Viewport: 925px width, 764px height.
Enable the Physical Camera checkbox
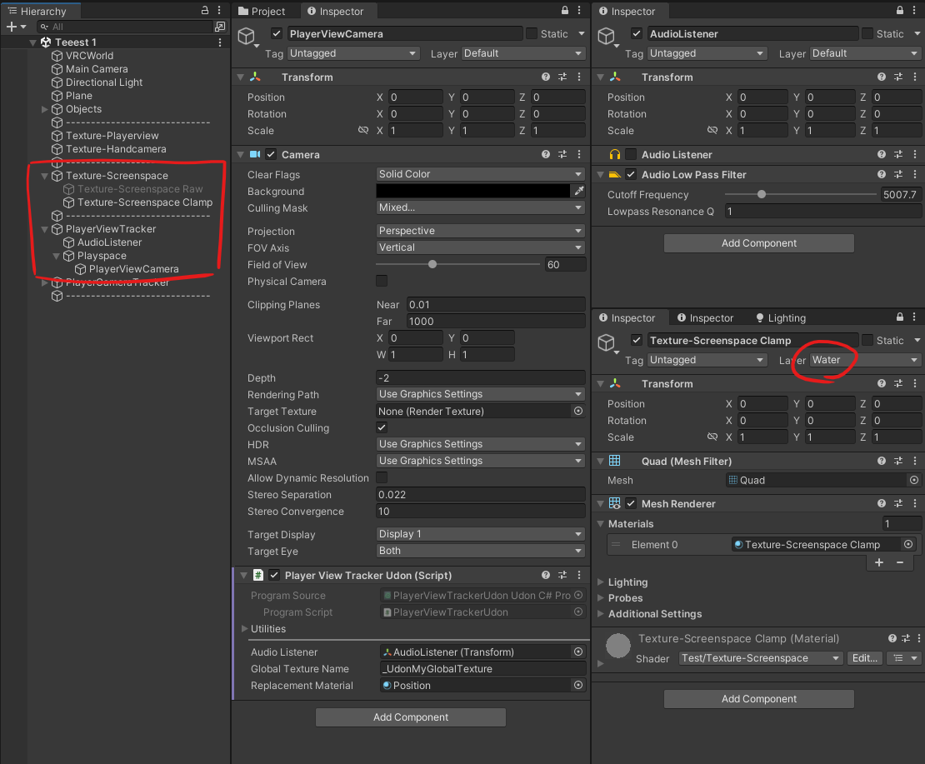382,281
